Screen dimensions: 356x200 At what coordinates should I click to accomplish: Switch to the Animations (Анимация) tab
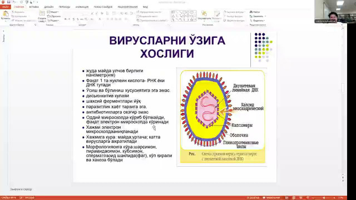click(x=82, y=7)
